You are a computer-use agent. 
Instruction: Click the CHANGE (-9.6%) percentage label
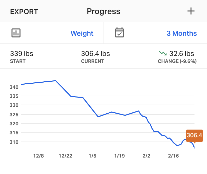177,61
